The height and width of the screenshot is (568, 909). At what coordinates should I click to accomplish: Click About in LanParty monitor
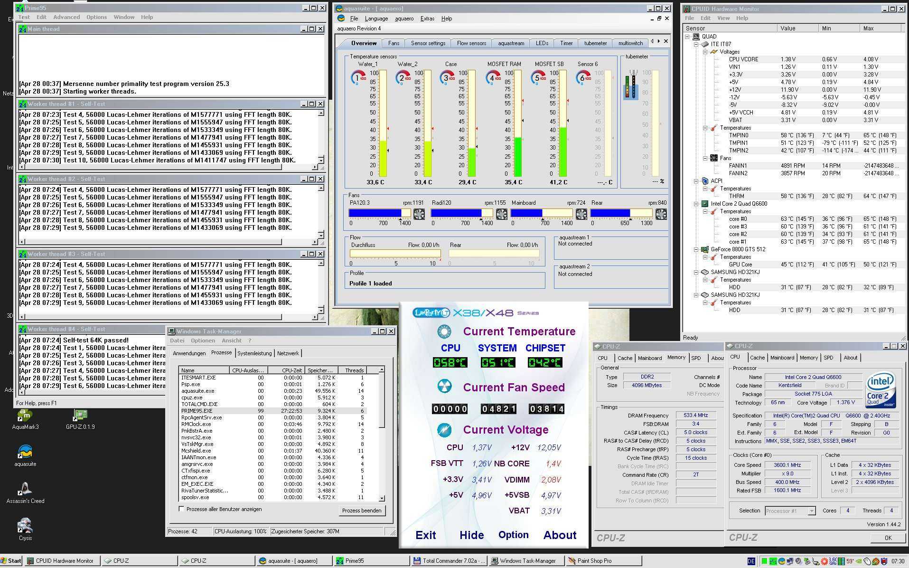pyautogui.click(x=560, y=535)
